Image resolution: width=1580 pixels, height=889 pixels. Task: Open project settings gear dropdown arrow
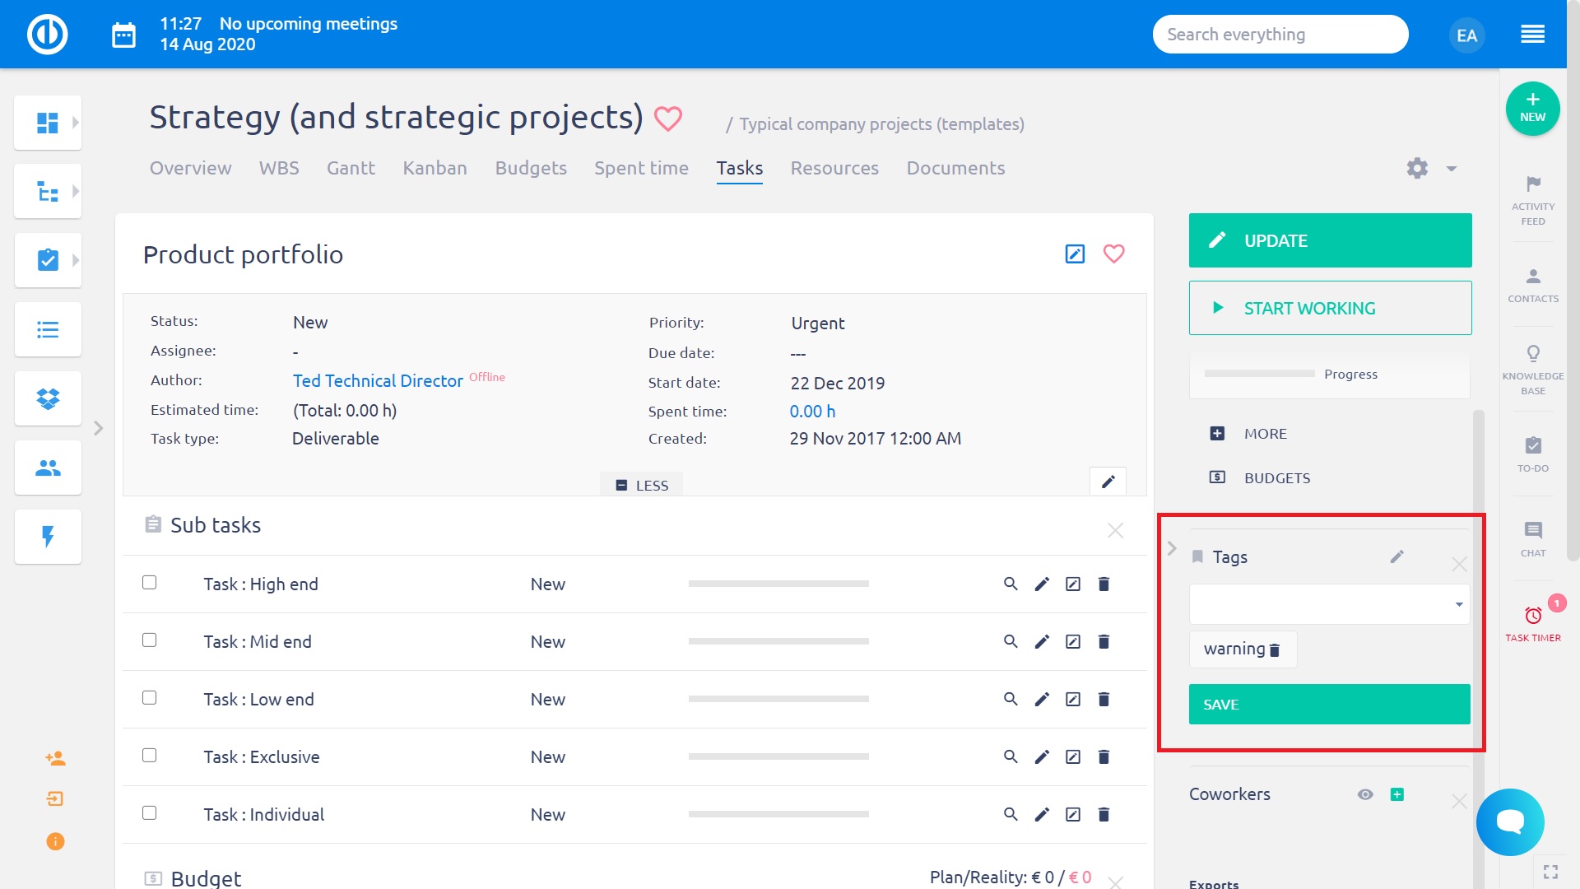pyautogui.click(x=1452, y=169)
